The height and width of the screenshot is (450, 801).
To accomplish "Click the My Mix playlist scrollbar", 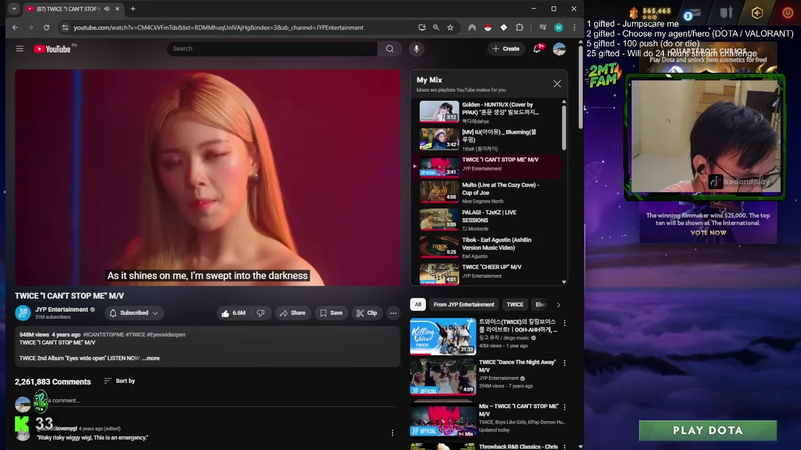I will (564, 128).
